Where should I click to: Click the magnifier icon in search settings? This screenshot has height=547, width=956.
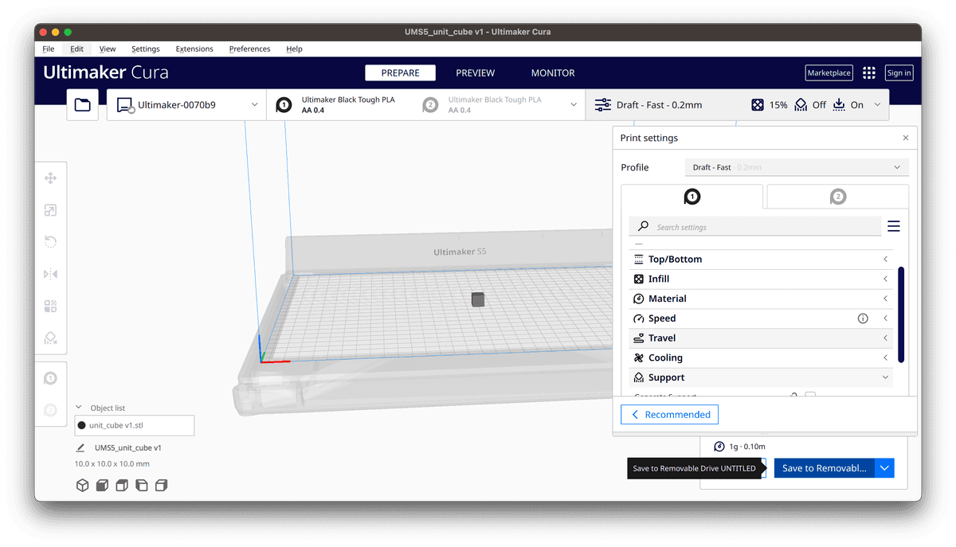[x=643, y=227]
